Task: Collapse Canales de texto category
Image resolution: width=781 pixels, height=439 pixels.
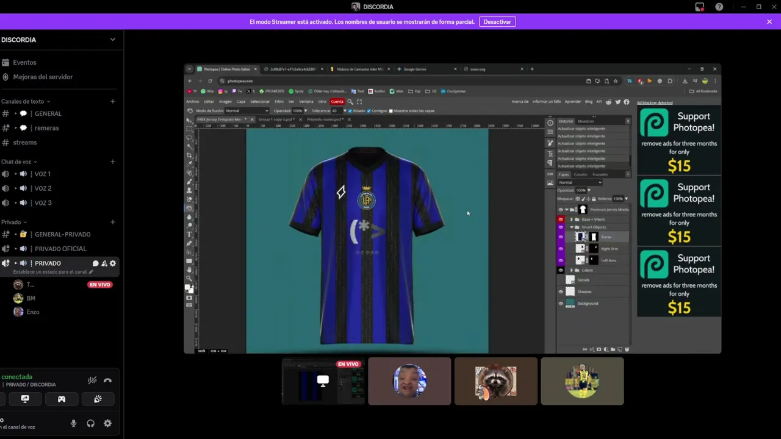Action: point(26,101)
